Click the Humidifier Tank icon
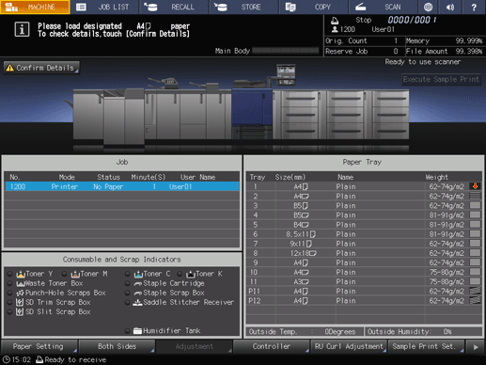The height and width of the screenshot is (365, 486). pyautogui.click(x=137, y=330)
